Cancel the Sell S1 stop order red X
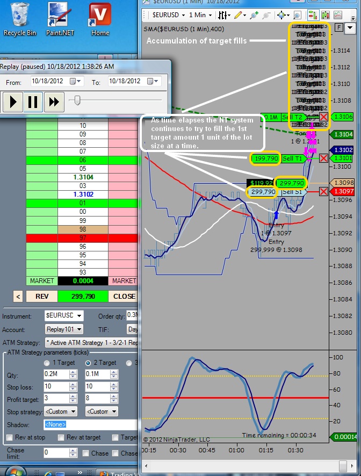Image resolution: width=361 pixels, height=476 pixels. [x=323, y=192]
